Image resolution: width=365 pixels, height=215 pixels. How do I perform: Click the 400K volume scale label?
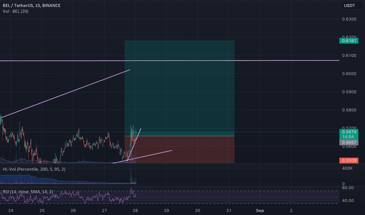tap(347, 168)
